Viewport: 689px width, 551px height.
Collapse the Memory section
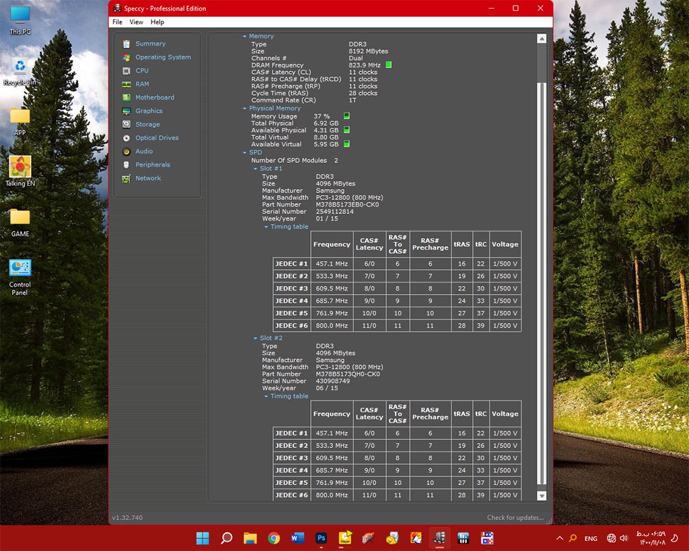pyautogui.click(x=245, y=36)
